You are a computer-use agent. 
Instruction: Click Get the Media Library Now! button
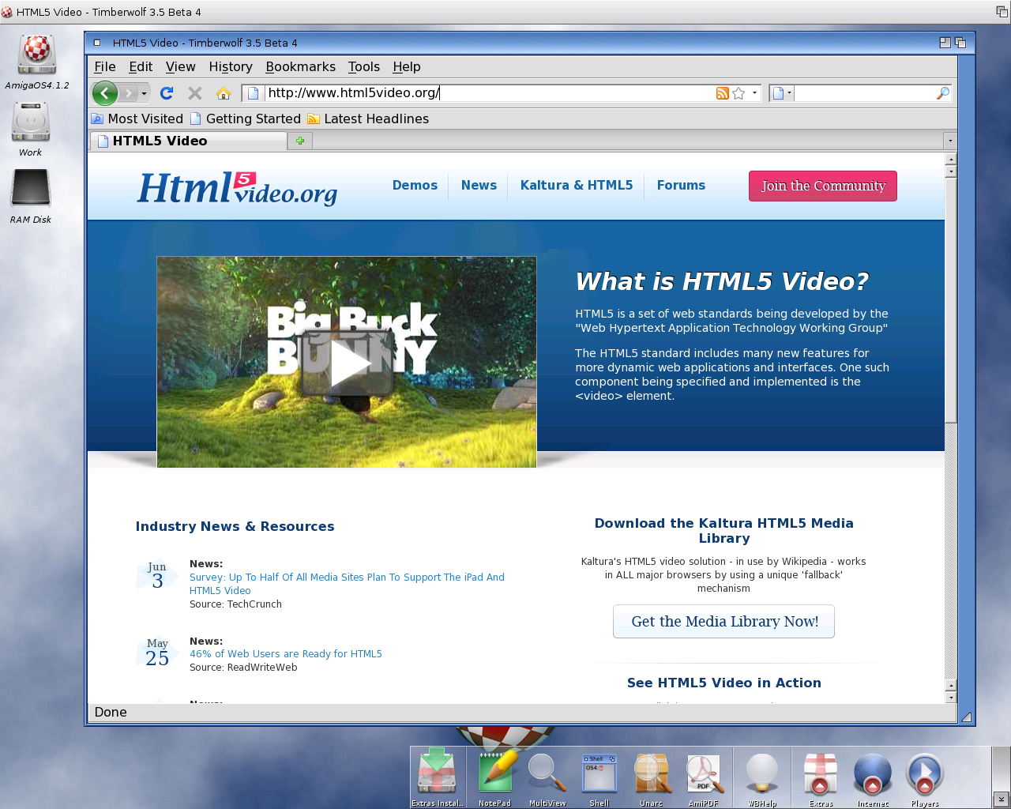[723, 622]
